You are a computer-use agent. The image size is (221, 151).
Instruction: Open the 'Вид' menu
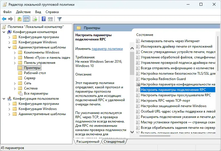click(x=38, y=12)
